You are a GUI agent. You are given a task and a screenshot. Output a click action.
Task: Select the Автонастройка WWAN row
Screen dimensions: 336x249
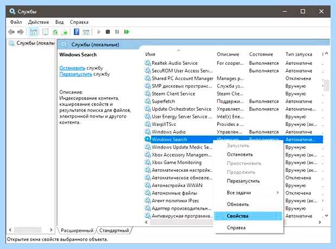pyautogui.click(x=179, y=185)
